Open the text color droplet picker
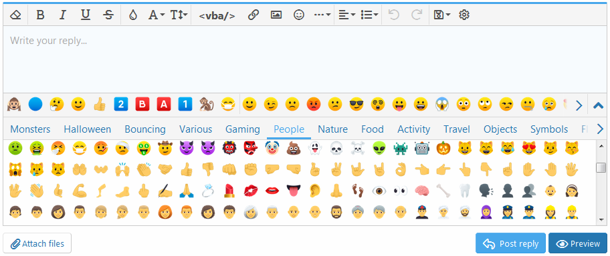 point(133,15)
